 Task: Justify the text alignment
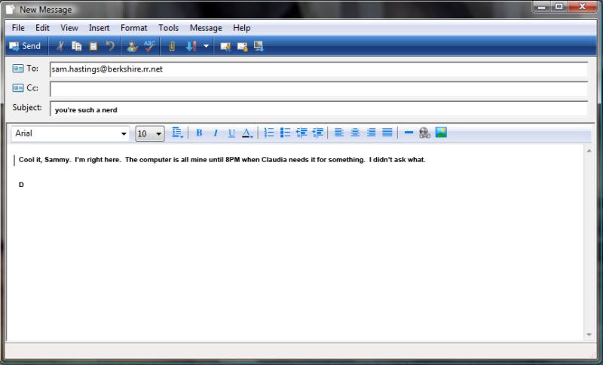(387, 133)
